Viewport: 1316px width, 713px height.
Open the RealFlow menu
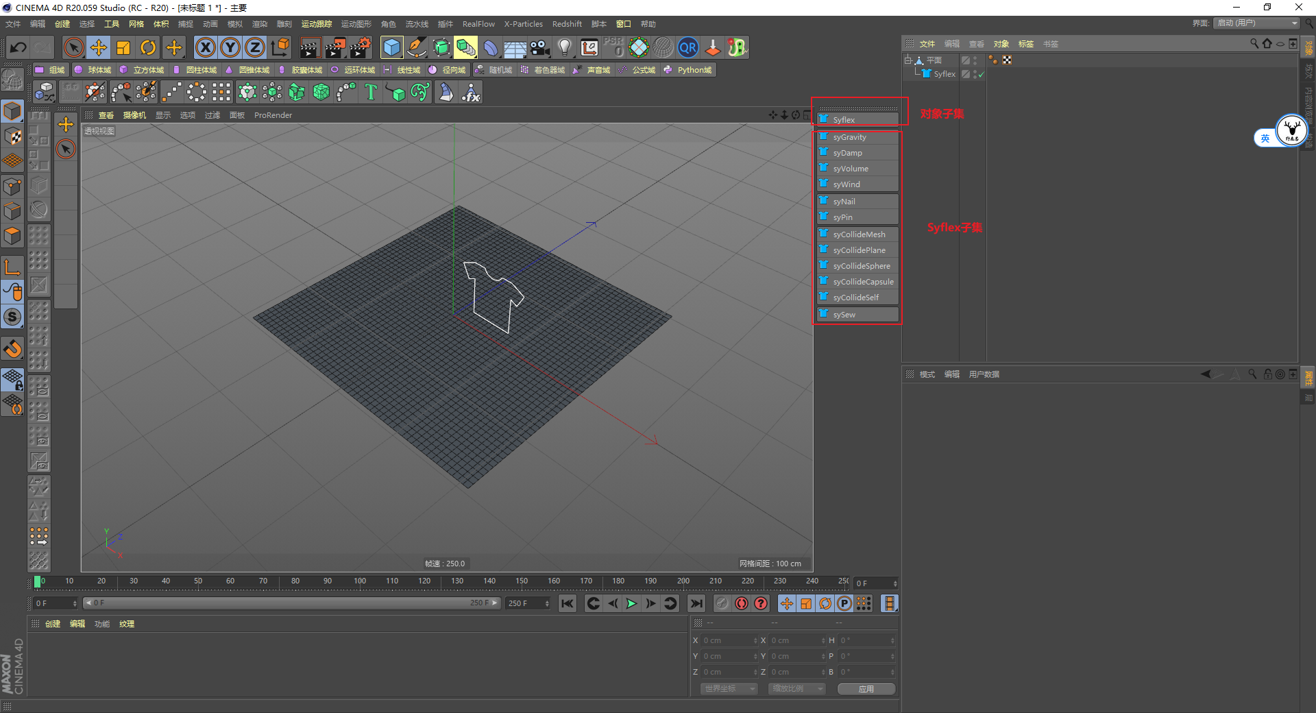478,24
